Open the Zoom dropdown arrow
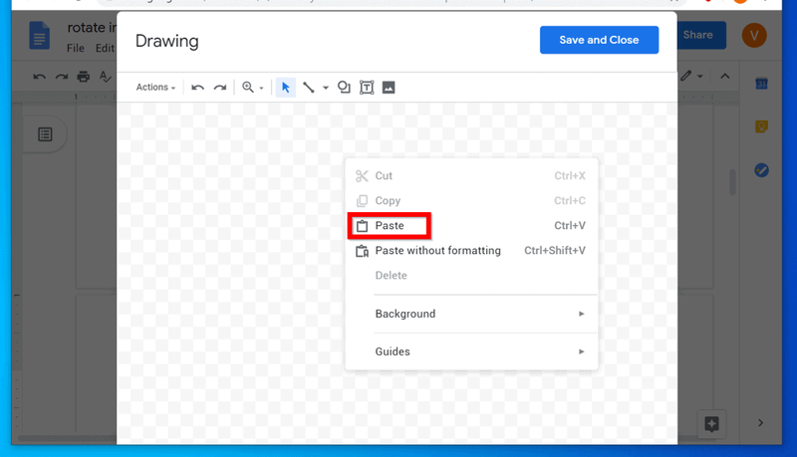Screen dimensions: 797x457 pos(261,88)
